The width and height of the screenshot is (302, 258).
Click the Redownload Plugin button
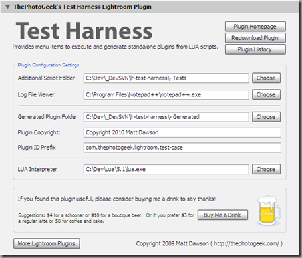click(x=255, y=38)
